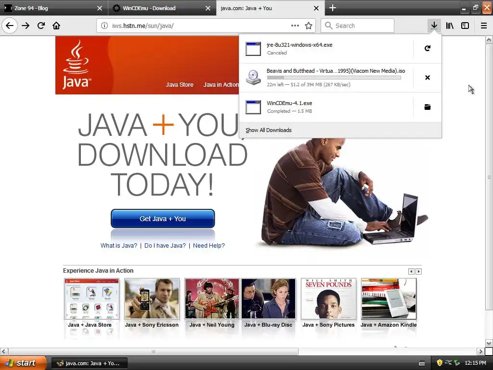This screenshot has width=493, height=370.
Task: Click the Beavis and Butthead ISO file name
Action: coord(336,71)
